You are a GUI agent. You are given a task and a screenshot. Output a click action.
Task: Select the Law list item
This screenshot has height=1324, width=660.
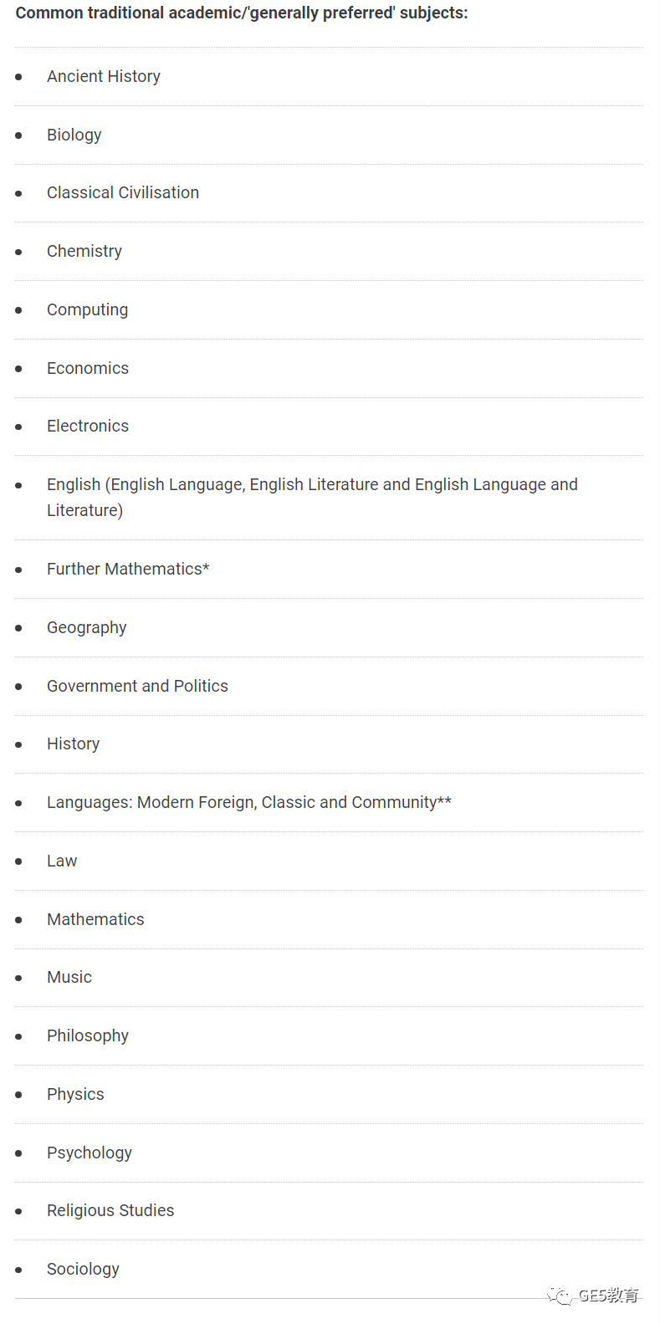(x=62, y=861)
